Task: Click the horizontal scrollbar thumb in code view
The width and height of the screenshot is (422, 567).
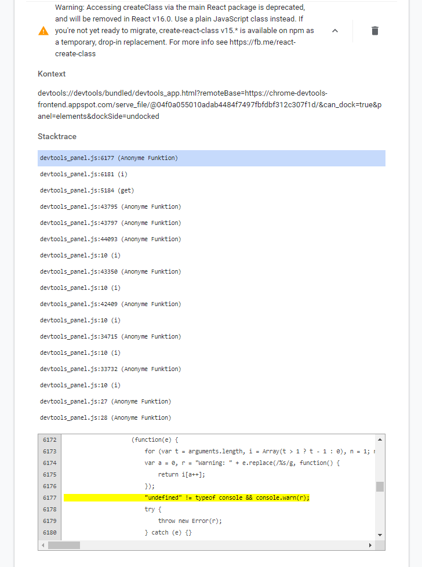Action: tap(64, 546)
